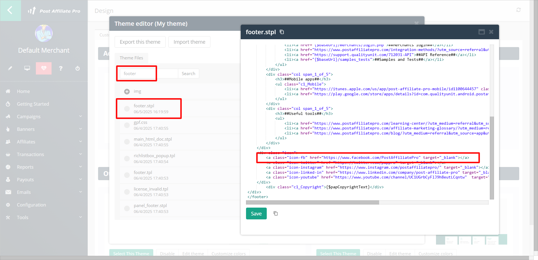Expand the Campaigns chevron
538x260 pixels.
click(80, 116)
